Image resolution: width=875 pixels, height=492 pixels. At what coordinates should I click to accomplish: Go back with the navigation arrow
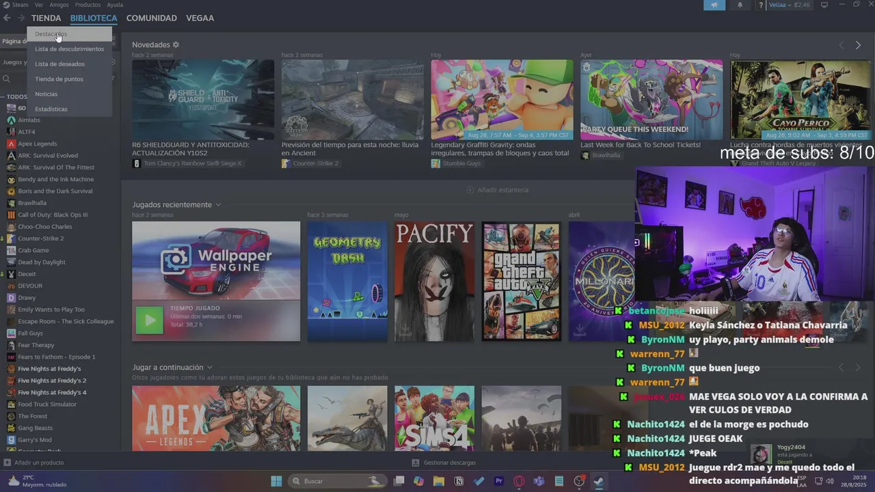pyautogui.click(x=7, y=18)
